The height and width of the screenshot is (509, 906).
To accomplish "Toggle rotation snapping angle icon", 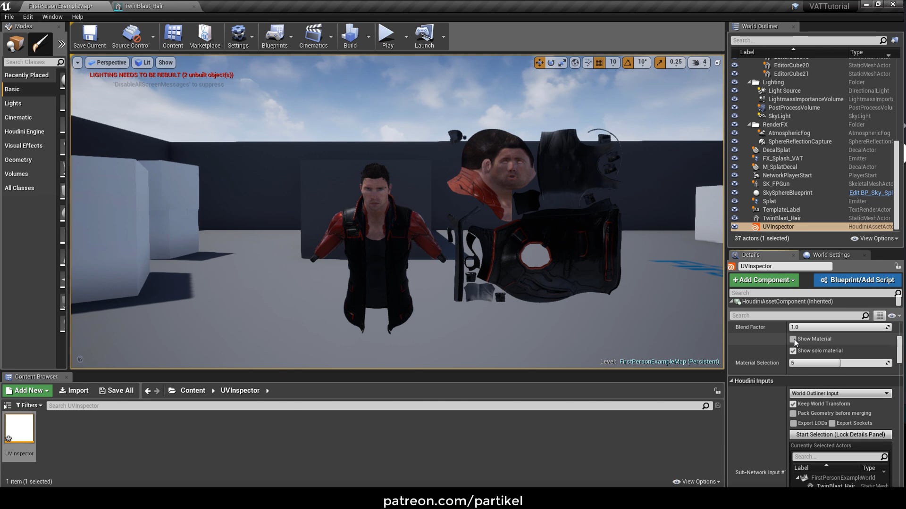I will click(x=628, y=62).
